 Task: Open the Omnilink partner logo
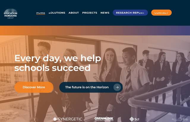pyautogui.click(x=104, y=119)
